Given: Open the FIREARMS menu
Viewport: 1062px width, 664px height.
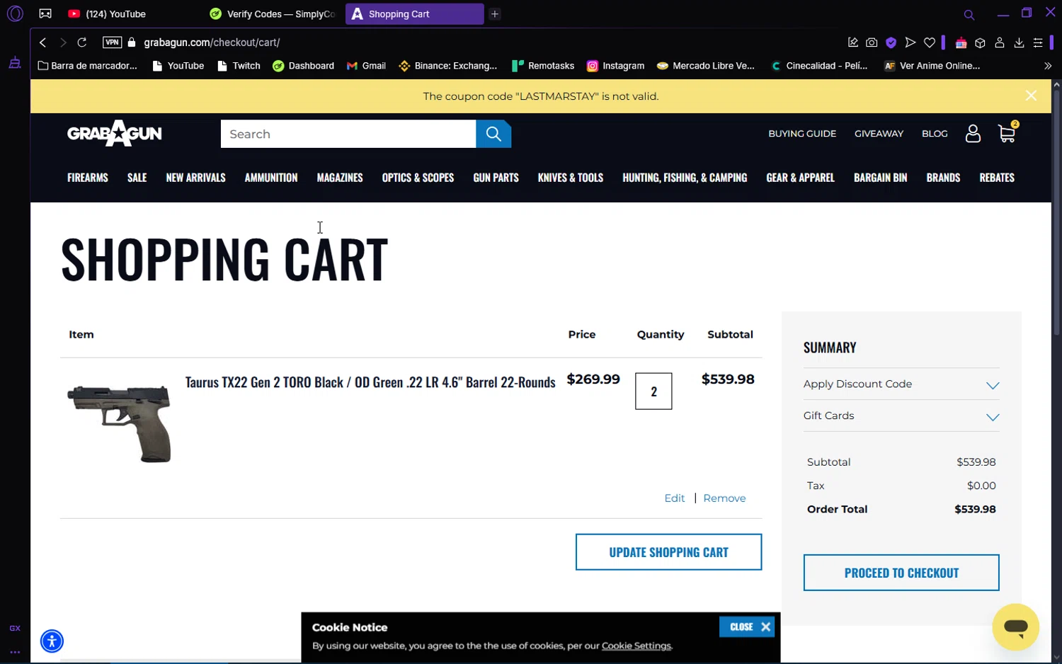Looking at the screenshot, I should [88, 178].
